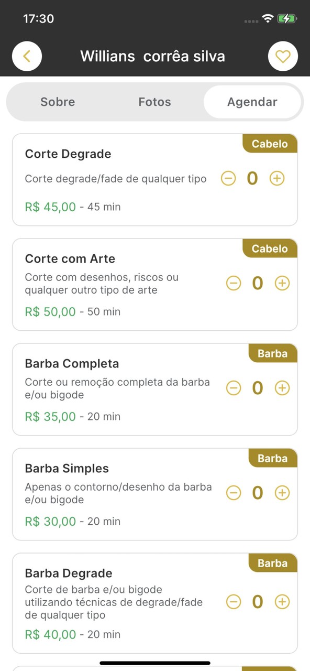The width and height of the screenshot is (310, 671).
Task: Tap the minus icon for Corte com Arte
Action: pyautogui.click(x=234, y=283)
